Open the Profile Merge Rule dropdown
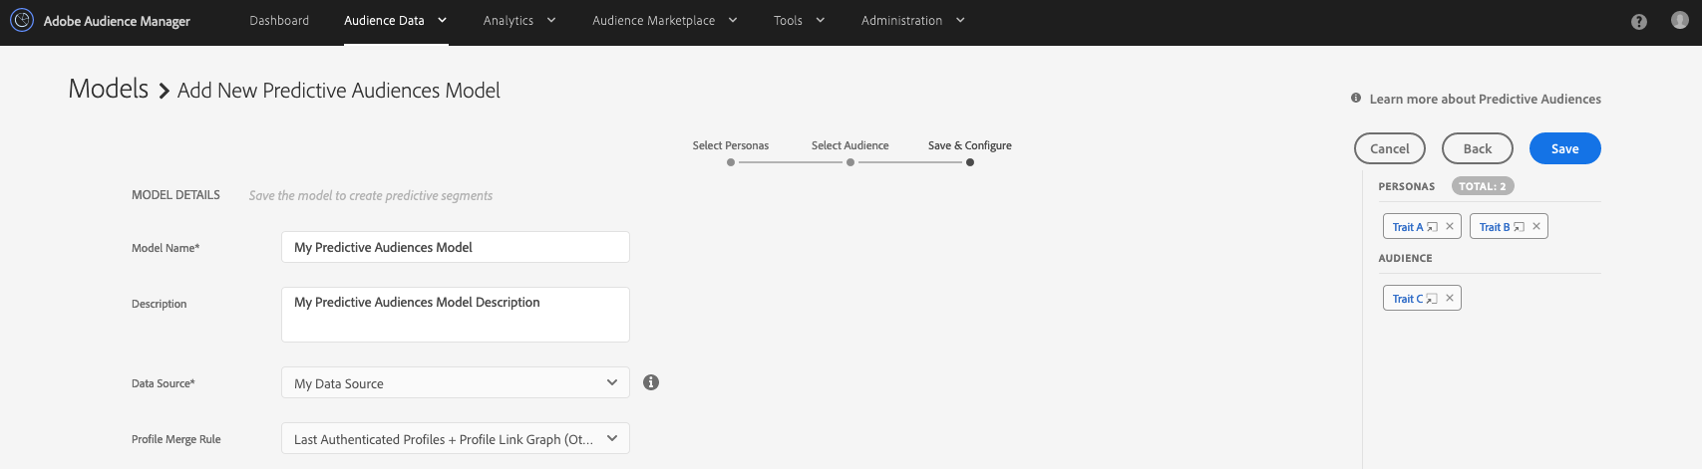This screenshot has height=469, width=1702. pos(456,438)
